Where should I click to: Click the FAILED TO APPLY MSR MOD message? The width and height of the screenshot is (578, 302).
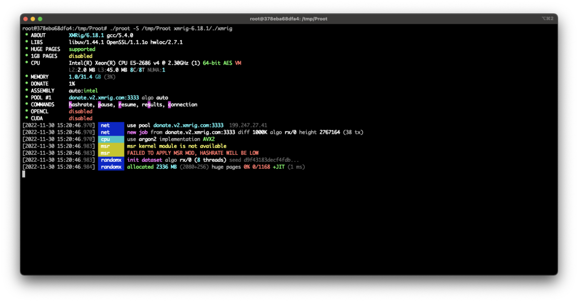(193, 153)
